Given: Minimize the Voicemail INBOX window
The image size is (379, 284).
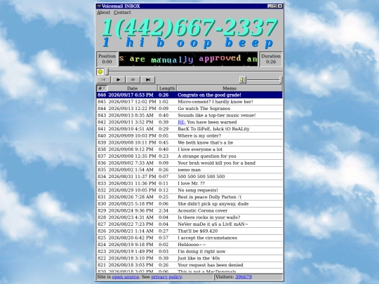Looking at the screenshot, I should (270, 6).
